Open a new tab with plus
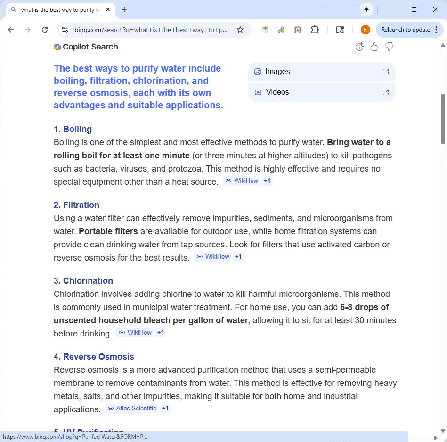 124,10
